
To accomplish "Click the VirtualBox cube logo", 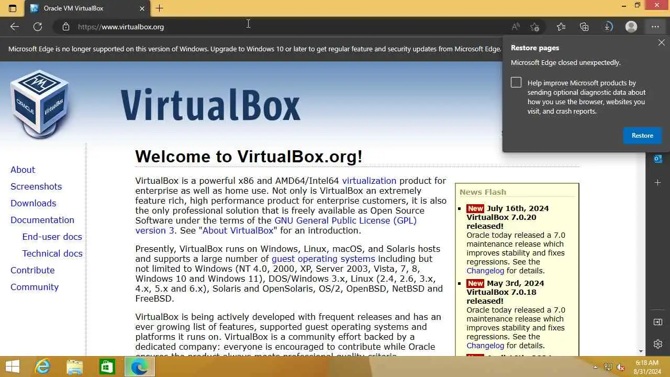I will 39,104.
